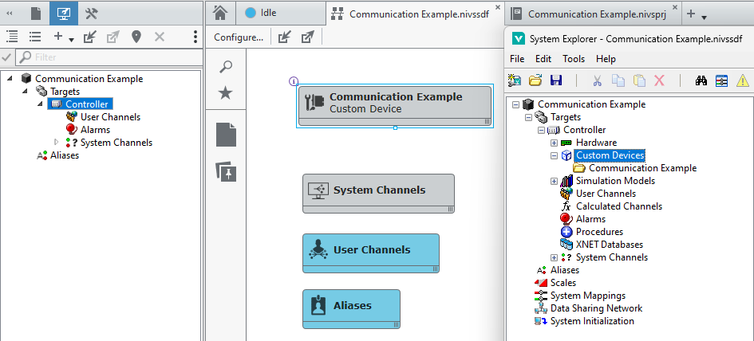Select Data Sharing Network in System Explorer
The height and width of the screenshot is (341, 754).
(x=596, y=308)
